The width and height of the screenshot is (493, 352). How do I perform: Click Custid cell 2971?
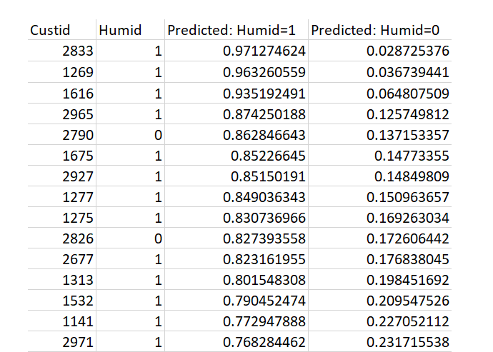click(62, 341)
